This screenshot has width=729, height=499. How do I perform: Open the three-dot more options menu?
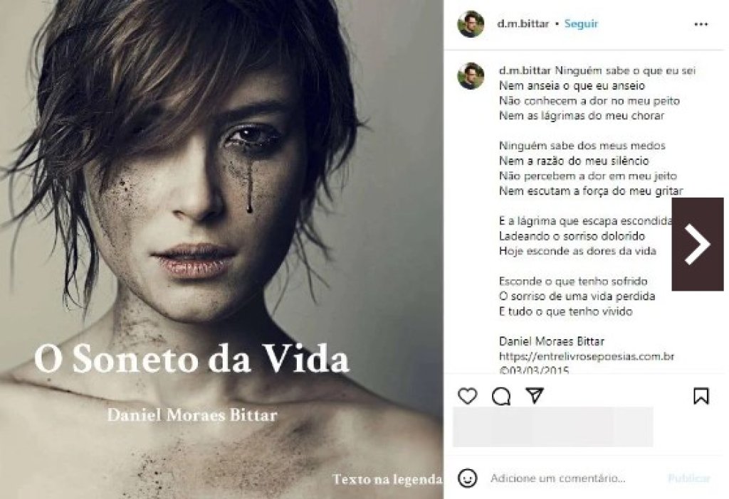pyautogui.click(x=701, y=24)
